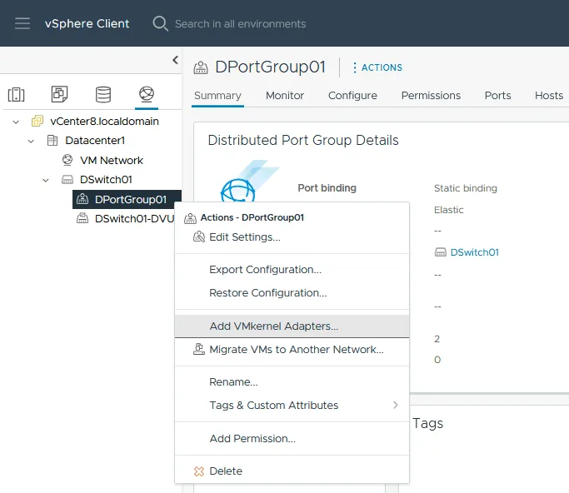The width and height of the screenshot is (569, 493).
Task: Switch to Networking inventory view
Action: (147, 94)
